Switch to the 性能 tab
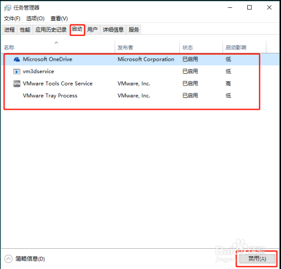Viewport: 281px width, 269px height. [x=25, y=30]
